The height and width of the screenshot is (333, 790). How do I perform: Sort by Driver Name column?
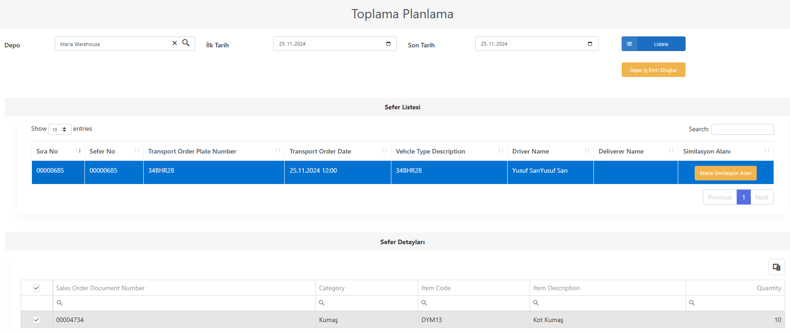coord(551,151)
